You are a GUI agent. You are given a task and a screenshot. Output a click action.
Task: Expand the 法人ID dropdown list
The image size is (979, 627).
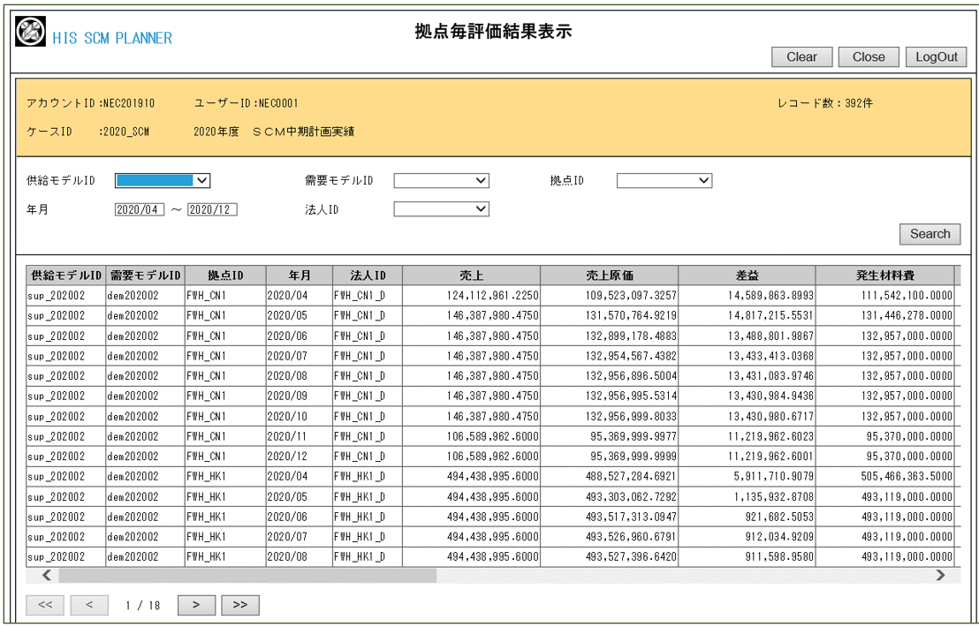pos(441,209)
